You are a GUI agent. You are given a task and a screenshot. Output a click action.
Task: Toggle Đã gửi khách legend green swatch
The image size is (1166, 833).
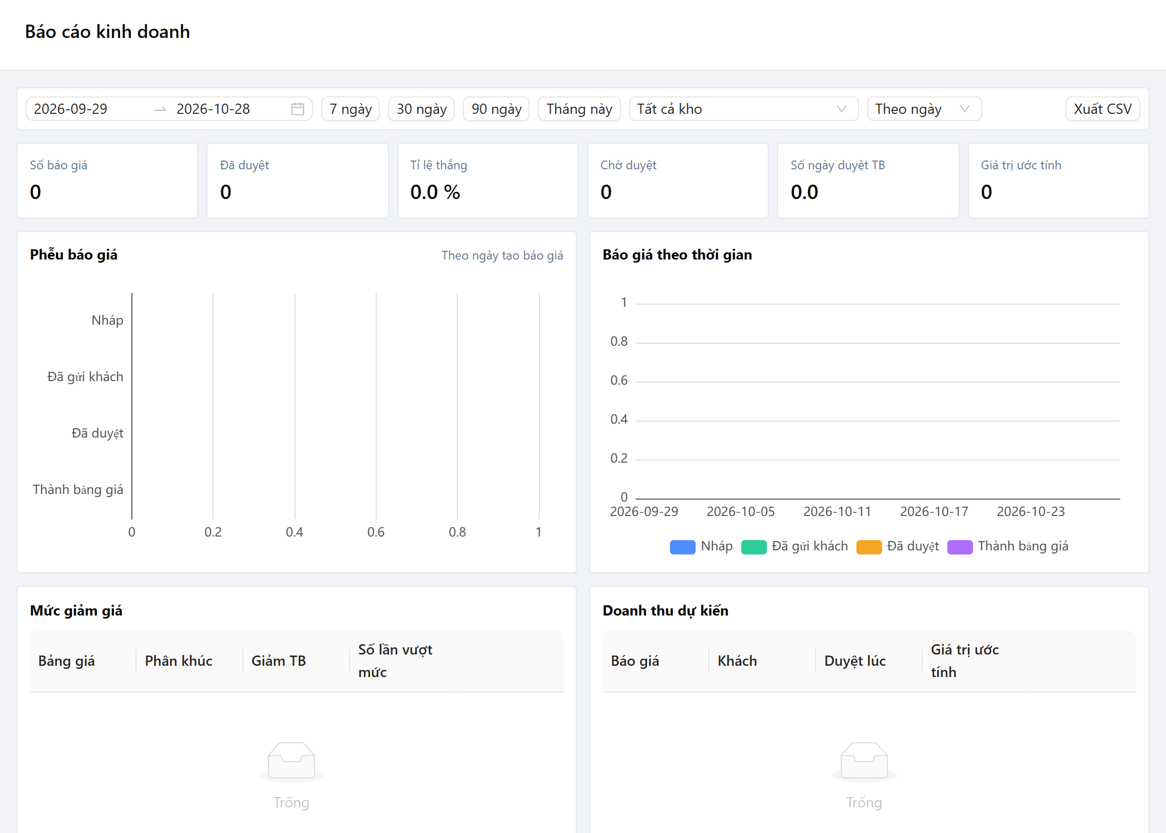click(754, 547)
